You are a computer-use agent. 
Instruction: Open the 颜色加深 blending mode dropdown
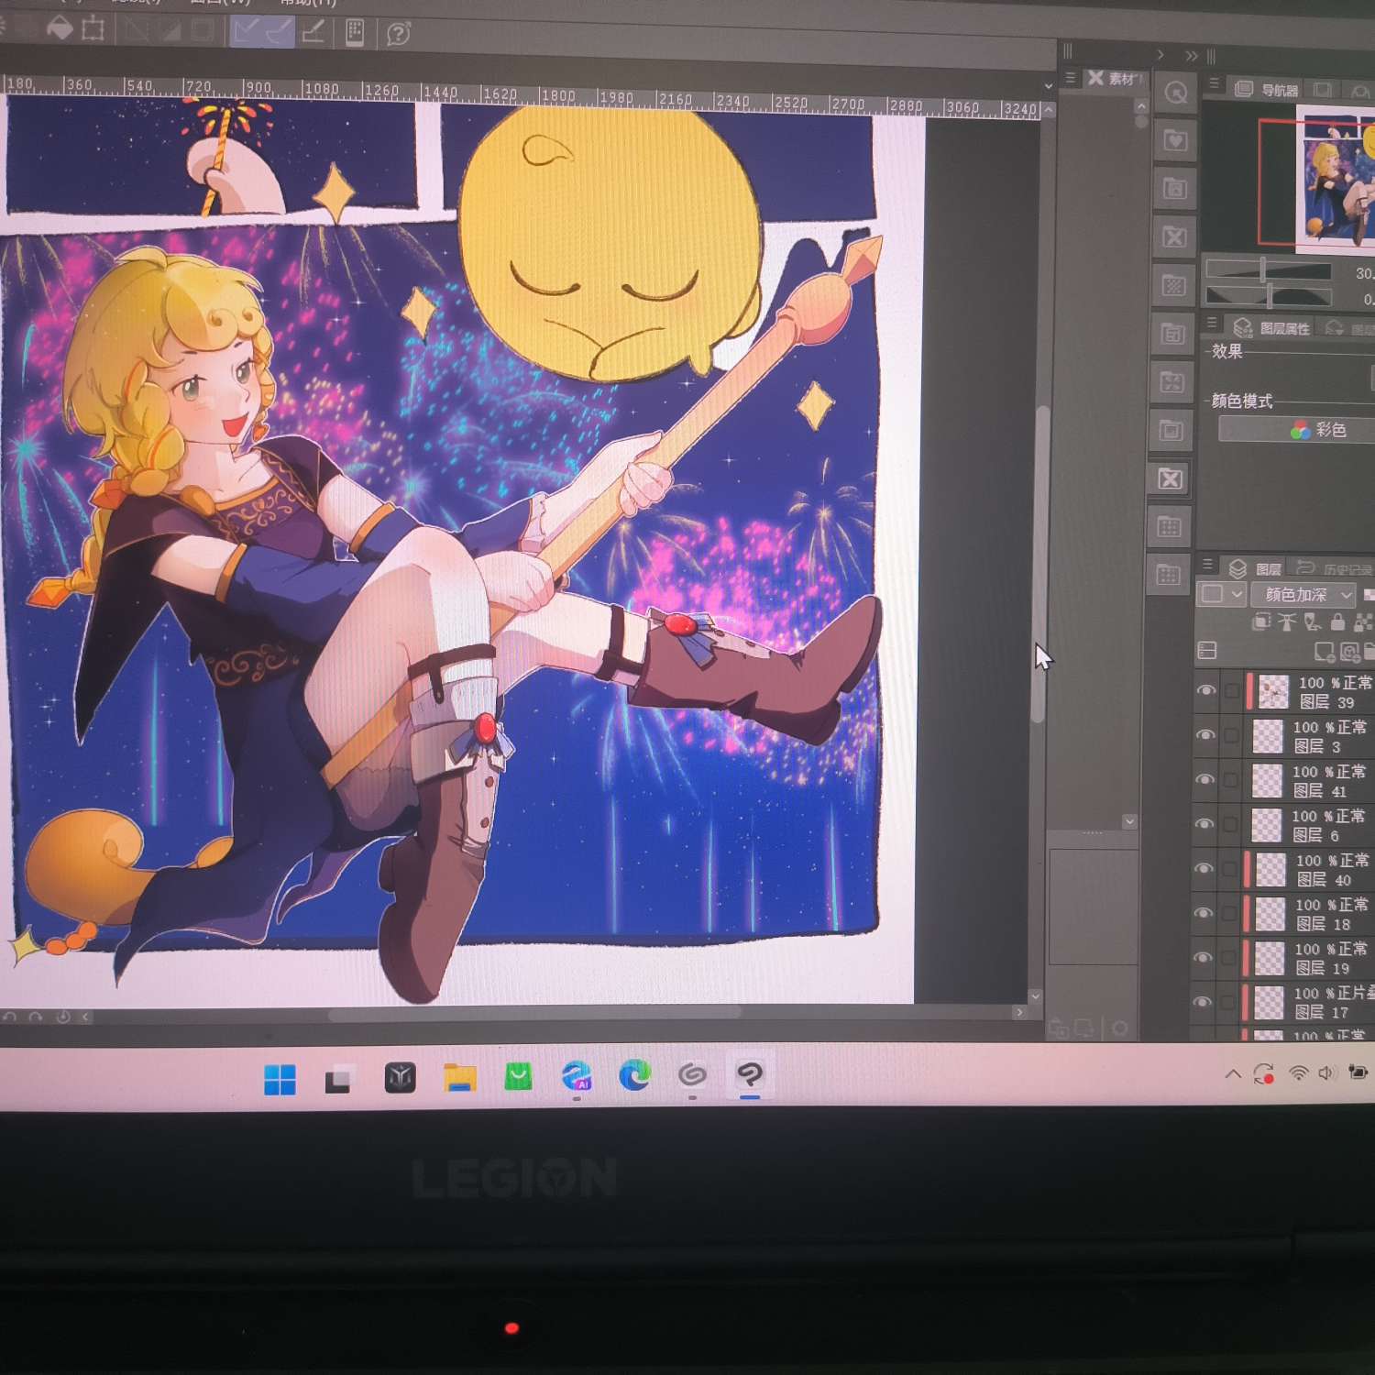(x=1303, y=595)
